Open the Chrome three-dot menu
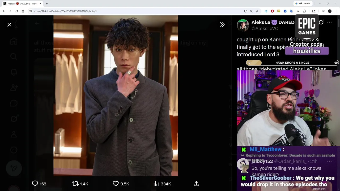Image resolution: width=340 pixels, height=191 pixels. point(336,11)
